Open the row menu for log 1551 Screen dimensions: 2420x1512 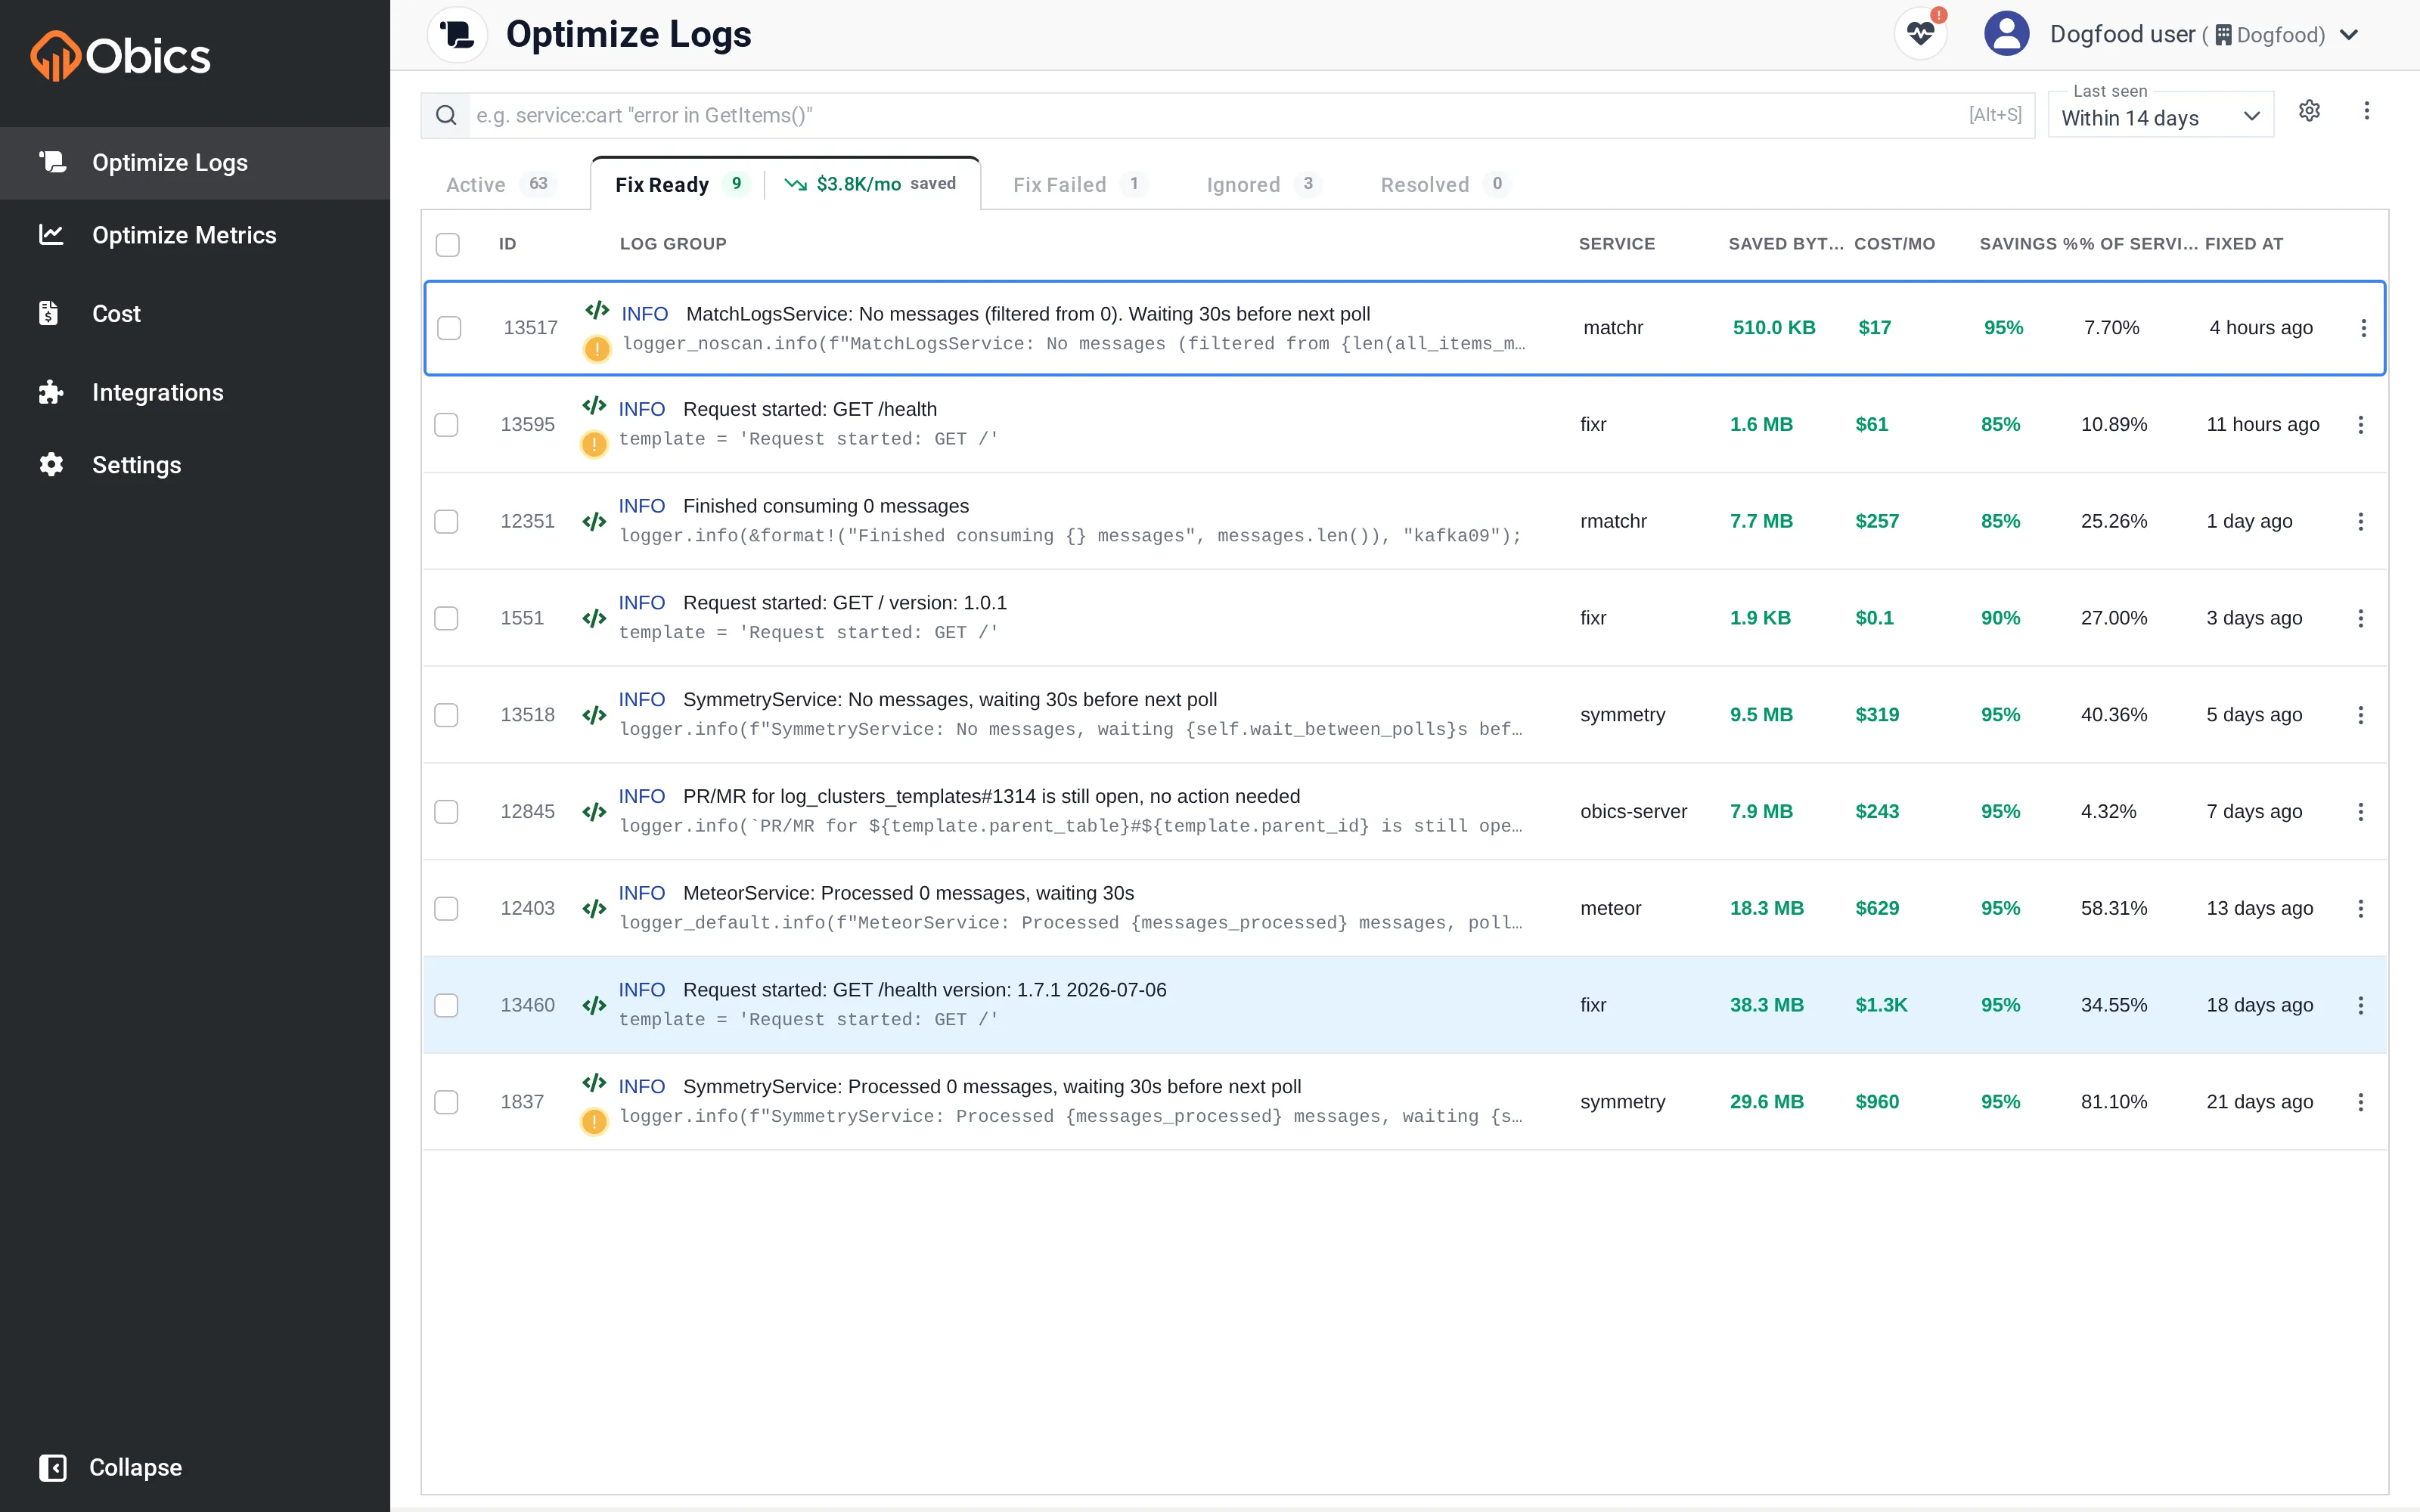pyautogui.click(x=2360, y=618)
